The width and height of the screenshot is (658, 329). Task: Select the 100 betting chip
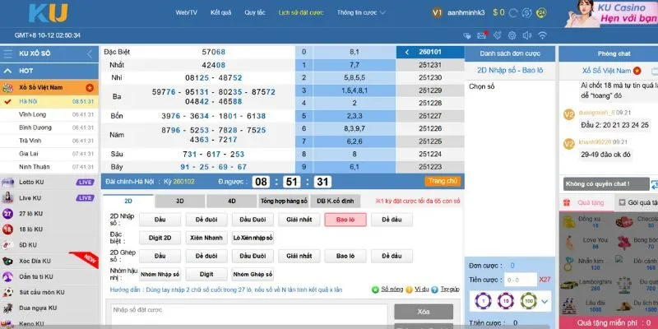tap(528, 301)
